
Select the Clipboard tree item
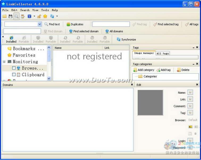(x=31, y=74)
